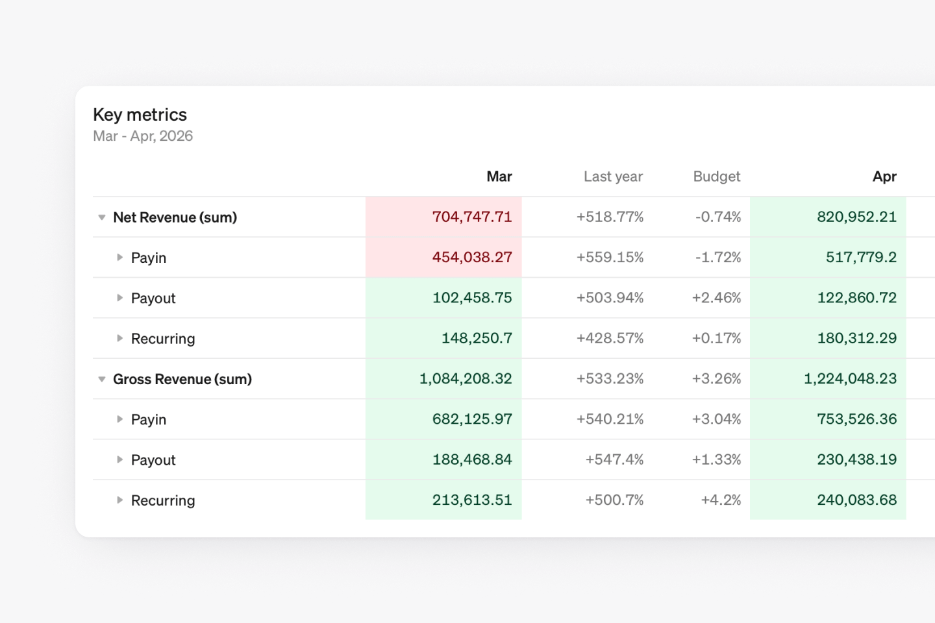
Task: Collapse the Gross Revenue (sum) group
Action: pyautogui.click(x=102, y=379)
